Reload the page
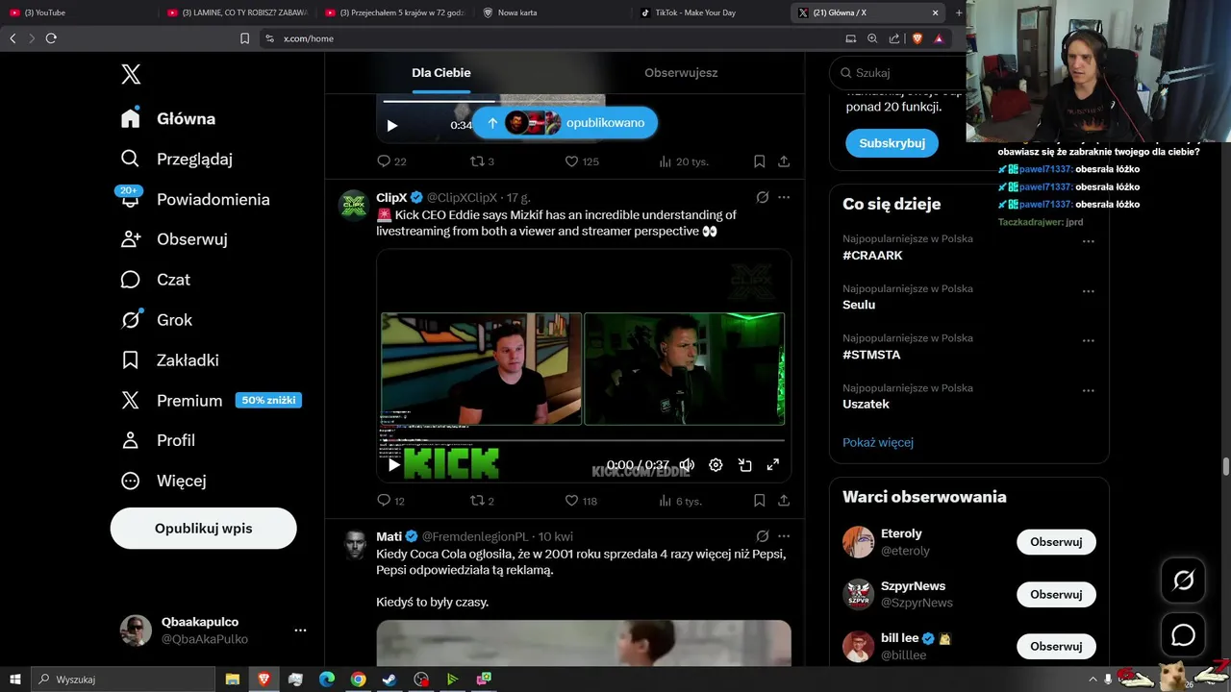The image size is (1231, 692). (x=51, y=38)
